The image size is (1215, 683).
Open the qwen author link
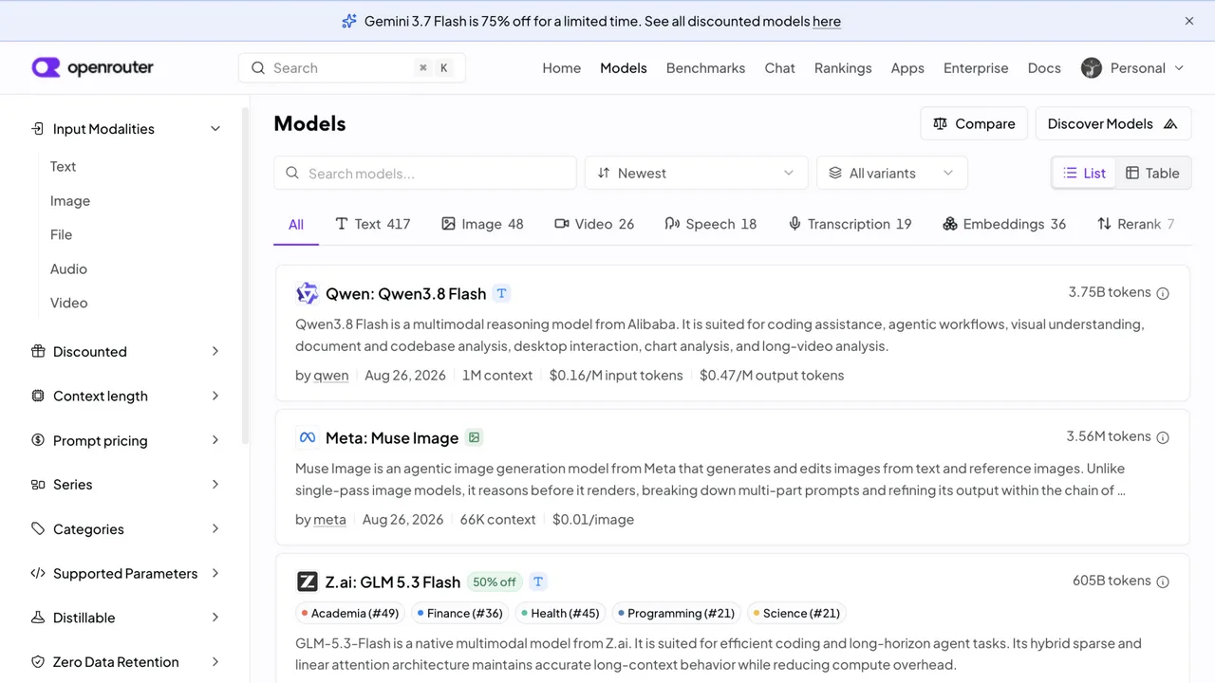pyautogui.click(x=331, y=376)
